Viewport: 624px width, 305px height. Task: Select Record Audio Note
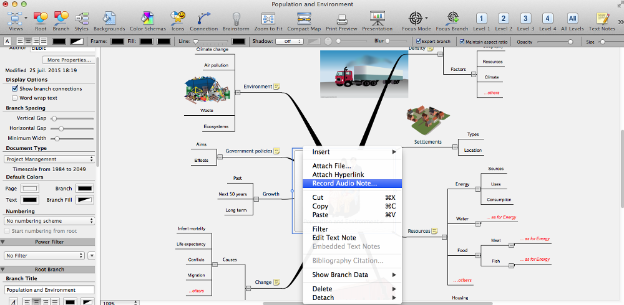pyautogui.click(x=352, y=184)
